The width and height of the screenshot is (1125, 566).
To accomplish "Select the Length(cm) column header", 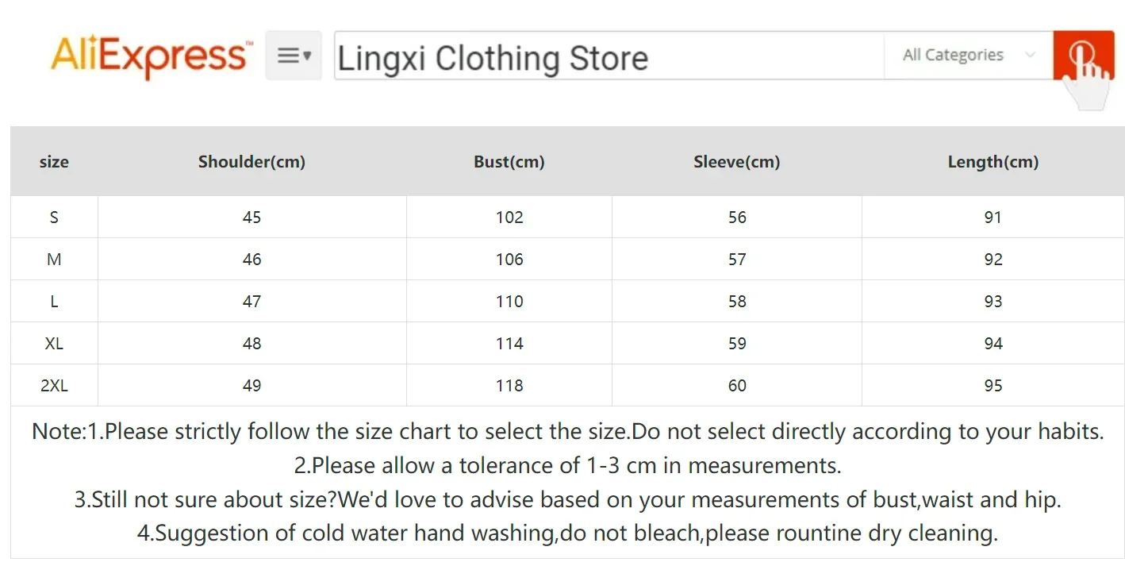I will [993, 162].
